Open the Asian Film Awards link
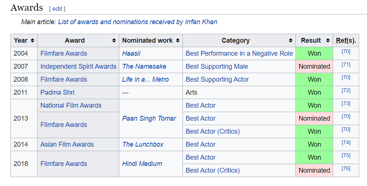This screenshot has height=186, width=367. coord(67,144)
